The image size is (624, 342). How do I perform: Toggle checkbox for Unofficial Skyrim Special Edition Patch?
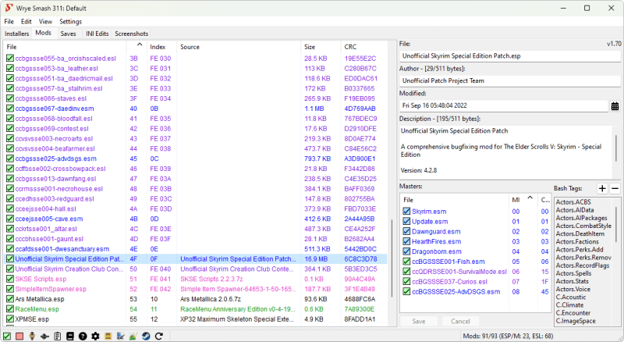(x=10, y=259)
